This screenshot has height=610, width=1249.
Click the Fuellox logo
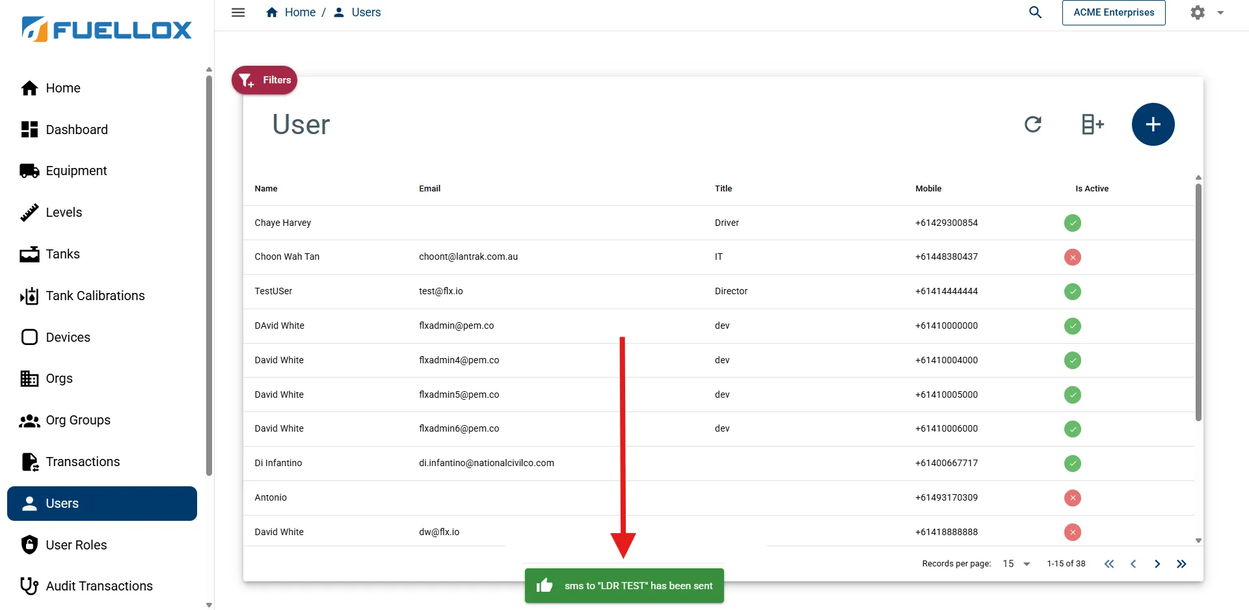tap(107, 29)
